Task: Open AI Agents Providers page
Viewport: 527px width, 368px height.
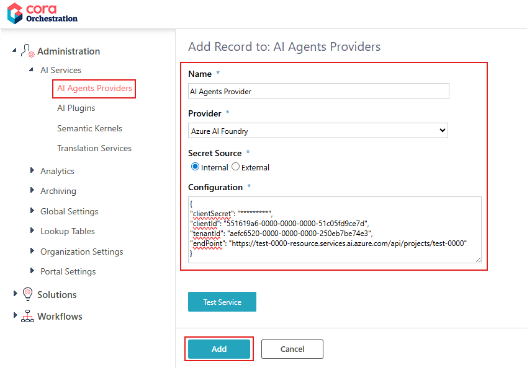Action: coord(94,89)
